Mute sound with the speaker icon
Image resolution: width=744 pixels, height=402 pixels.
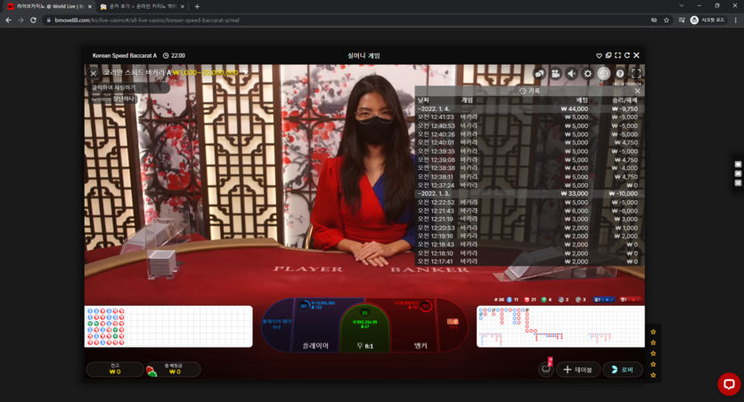[x=572, y=74]
